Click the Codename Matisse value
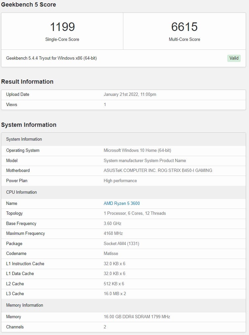 (x=111, y=254)
